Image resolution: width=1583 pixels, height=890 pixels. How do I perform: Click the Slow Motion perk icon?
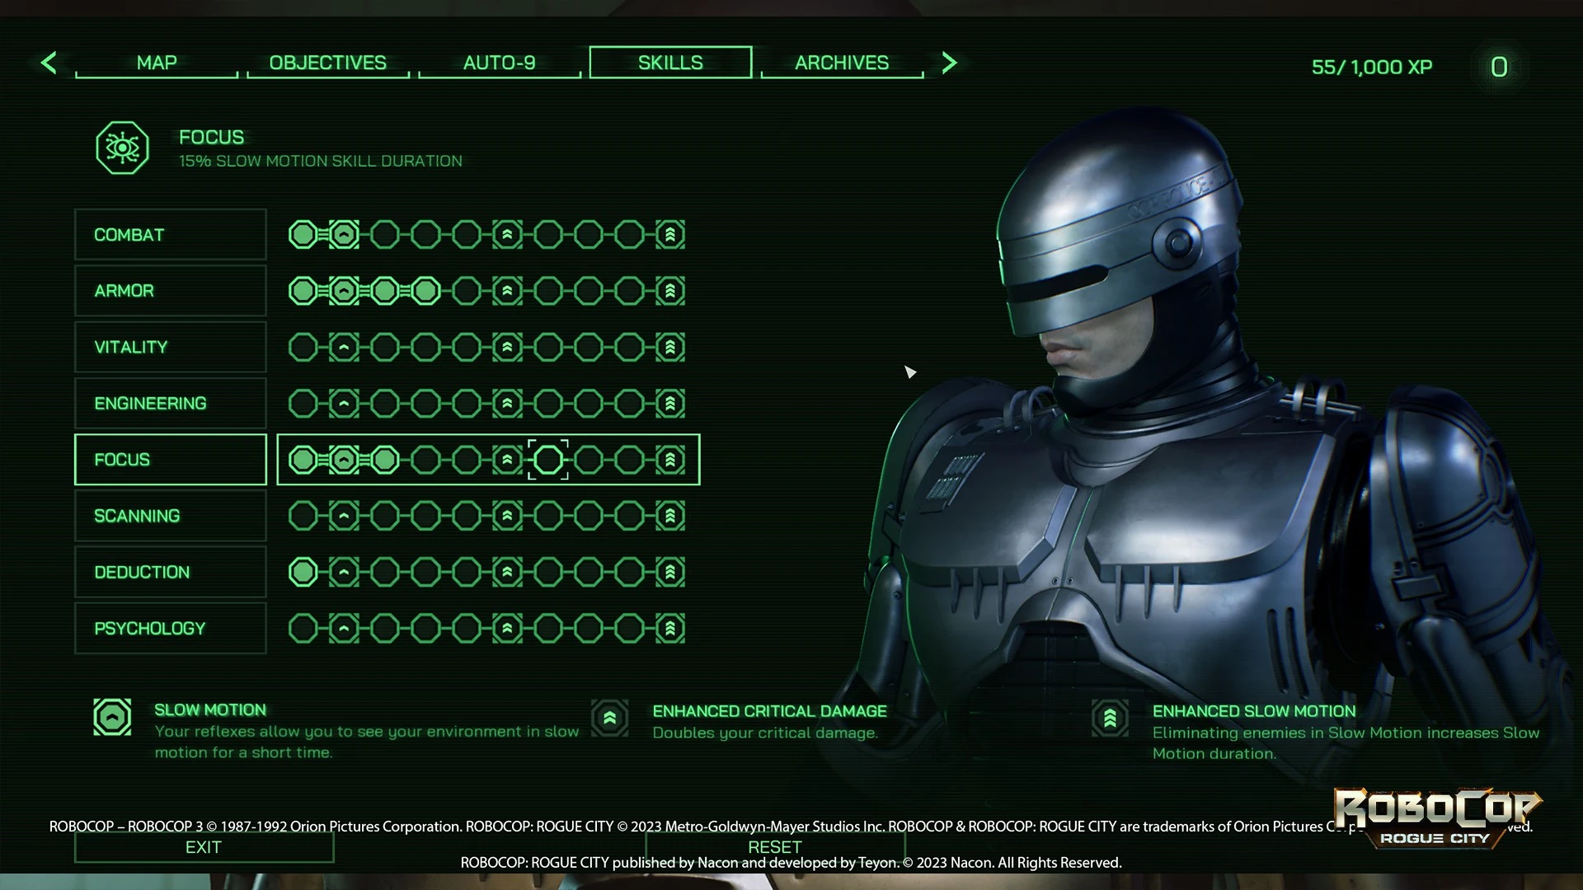[x=112, y=717]
